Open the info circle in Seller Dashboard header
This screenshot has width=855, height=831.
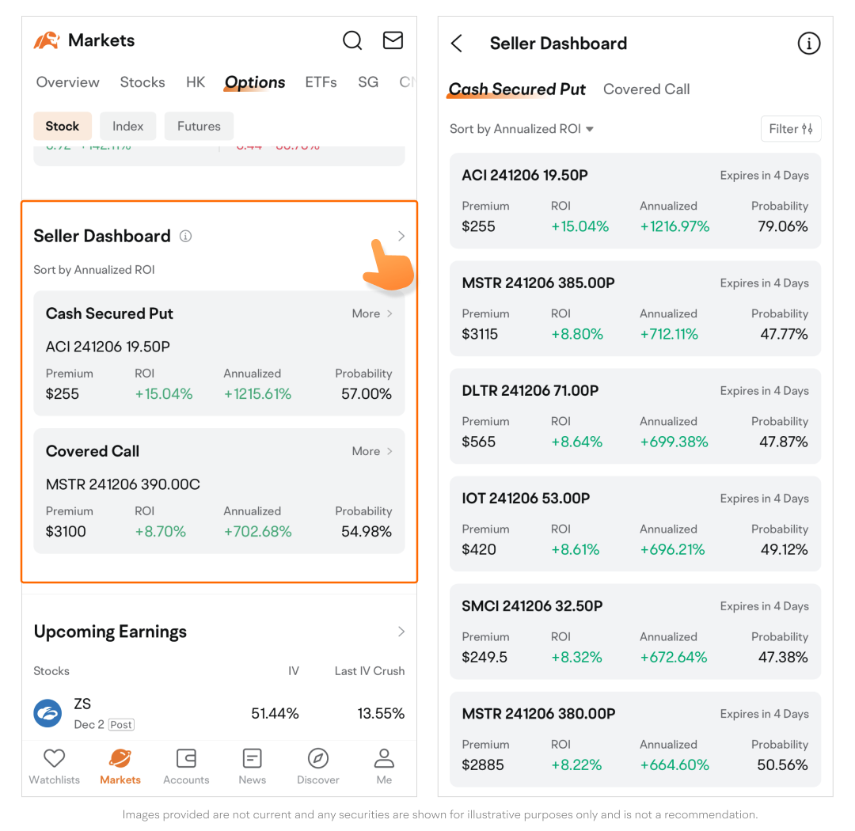coord(808,44)
